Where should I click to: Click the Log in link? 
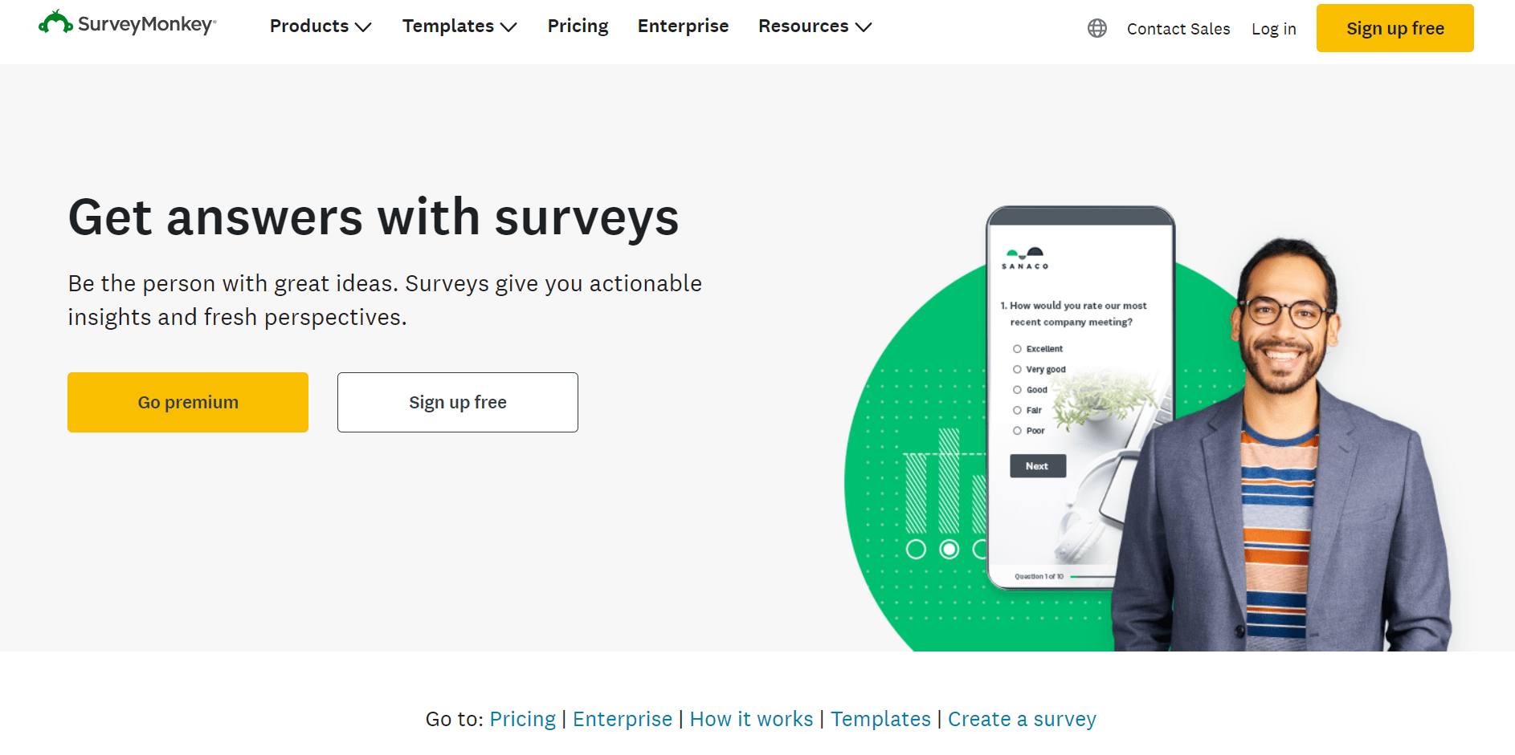[x=1273, y=29]
